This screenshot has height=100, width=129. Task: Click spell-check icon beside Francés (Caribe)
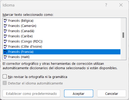point(6,36)
